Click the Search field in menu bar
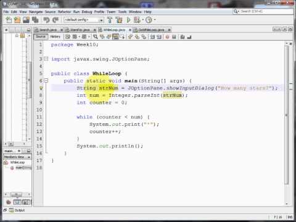This screenshot has height=222, width=296. 263,11
